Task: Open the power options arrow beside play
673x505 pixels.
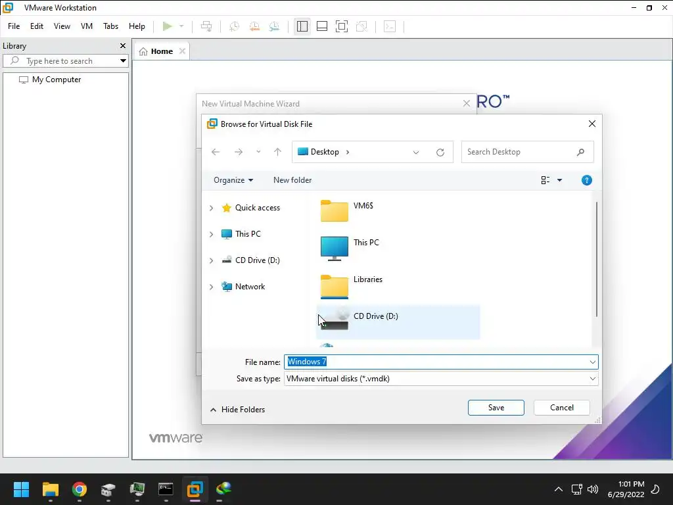Action: [x=181, y=26]
